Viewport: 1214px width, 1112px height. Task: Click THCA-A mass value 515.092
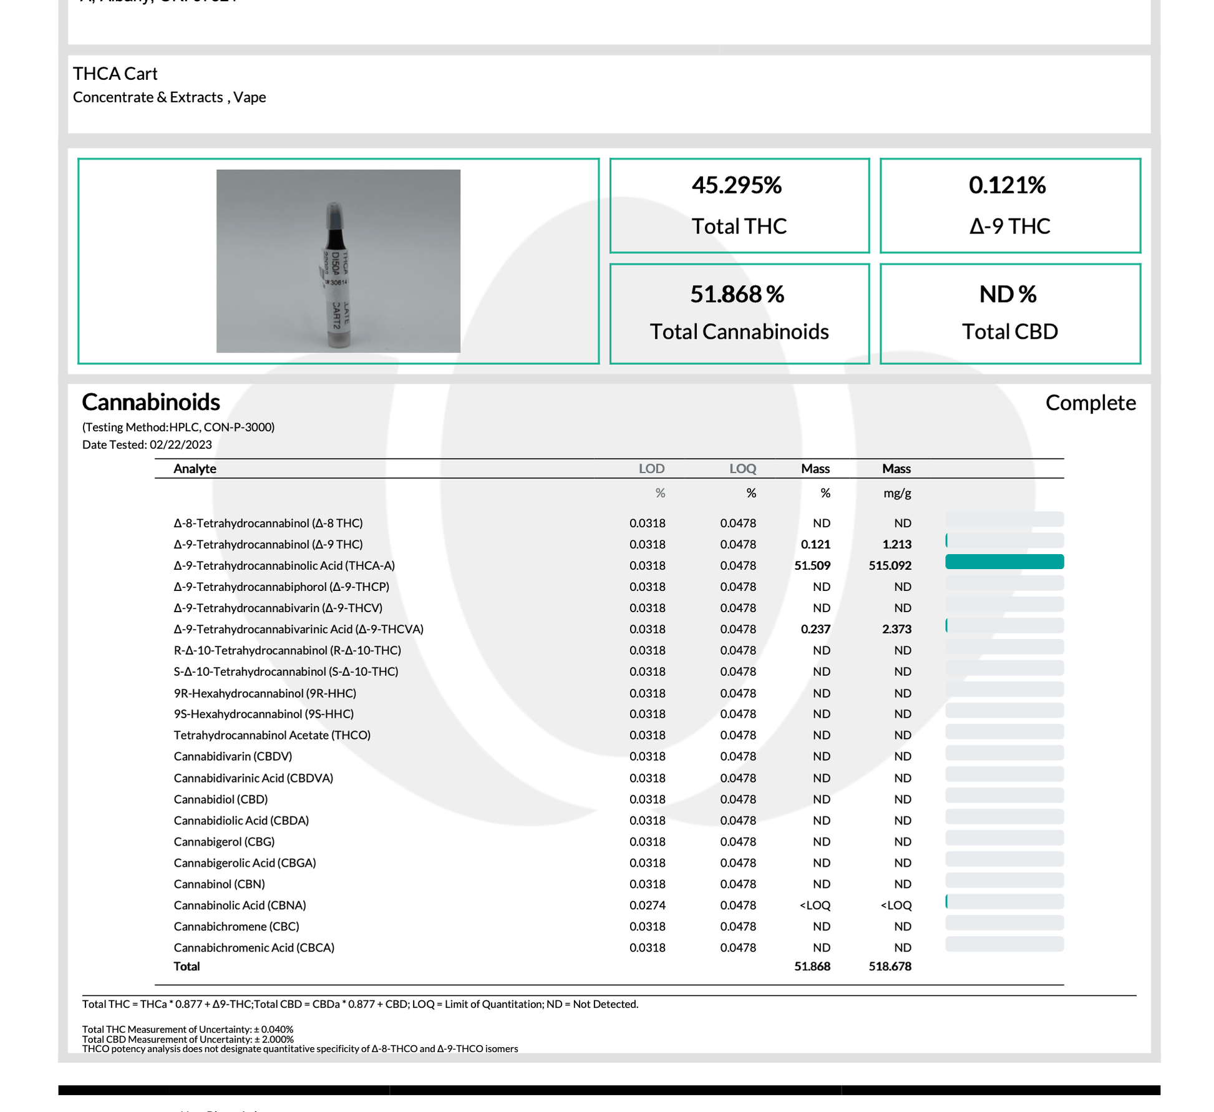(x=890, y=565)
